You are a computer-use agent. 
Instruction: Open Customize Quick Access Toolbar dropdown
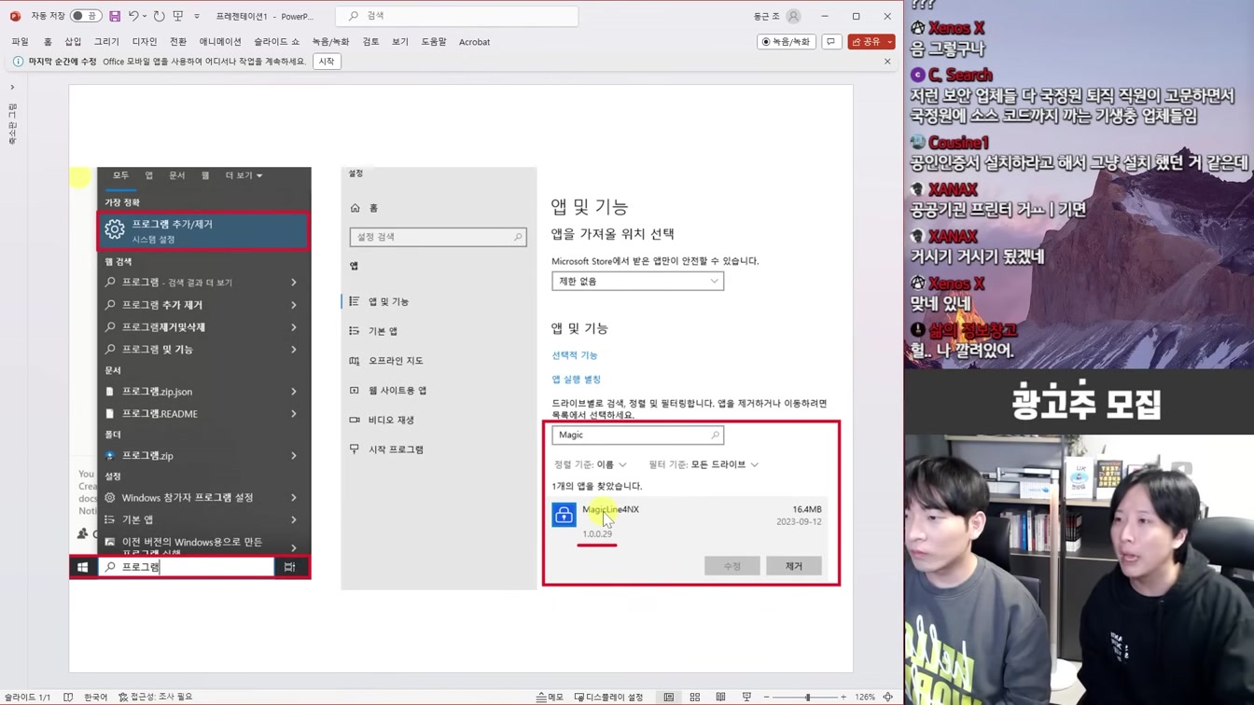[197, 17]
